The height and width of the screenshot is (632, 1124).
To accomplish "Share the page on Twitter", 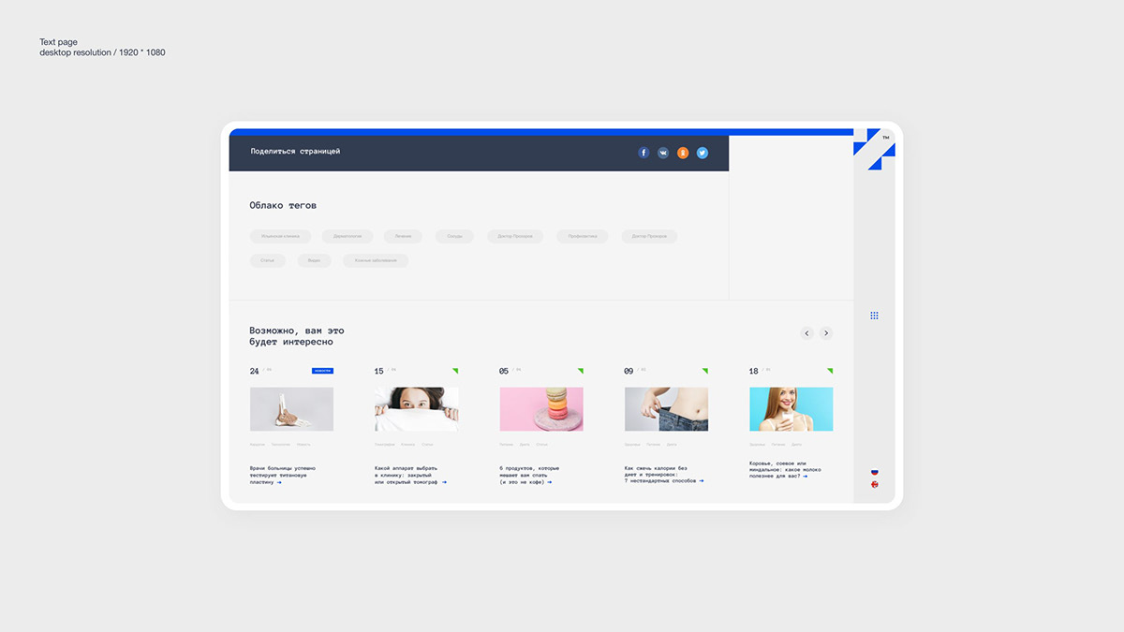I will pos(702,153).
